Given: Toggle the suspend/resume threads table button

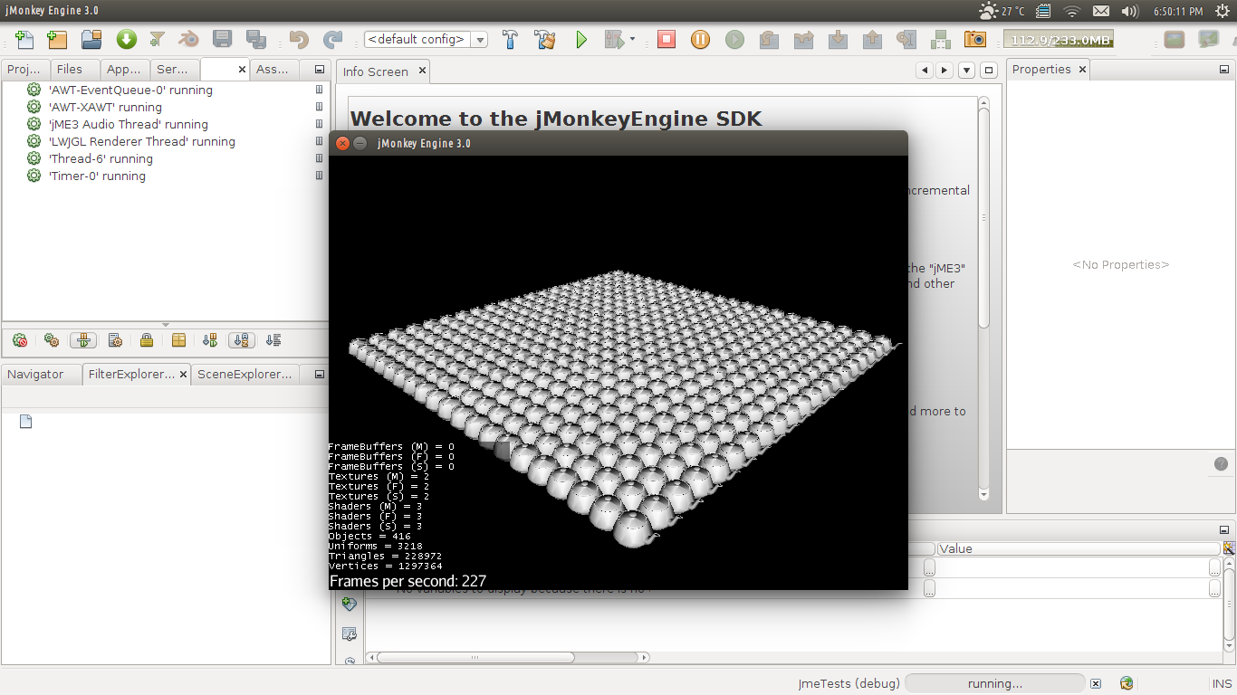Looking at the screenshot, I should tap(83, 340).
